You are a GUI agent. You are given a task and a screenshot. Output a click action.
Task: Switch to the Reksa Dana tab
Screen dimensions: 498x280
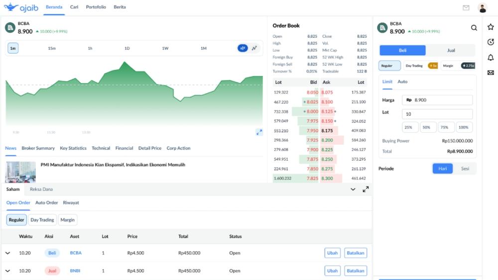point(41,189)
